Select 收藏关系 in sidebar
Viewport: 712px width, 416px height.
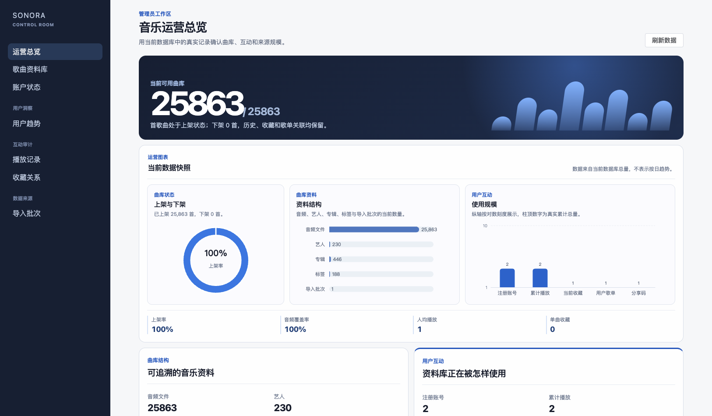55,177
